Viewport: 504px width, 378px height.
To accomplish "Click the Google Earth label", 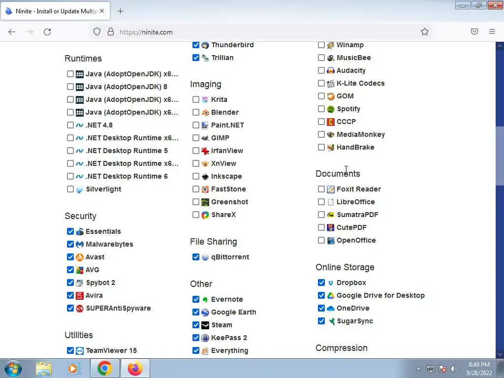I will [234, 312].
